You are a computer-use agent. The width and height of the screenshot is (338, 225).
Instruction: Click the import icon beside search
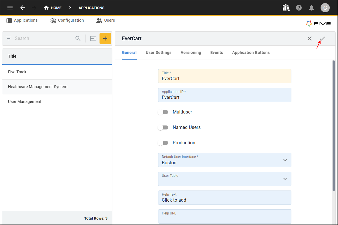[x=93, y=38]
